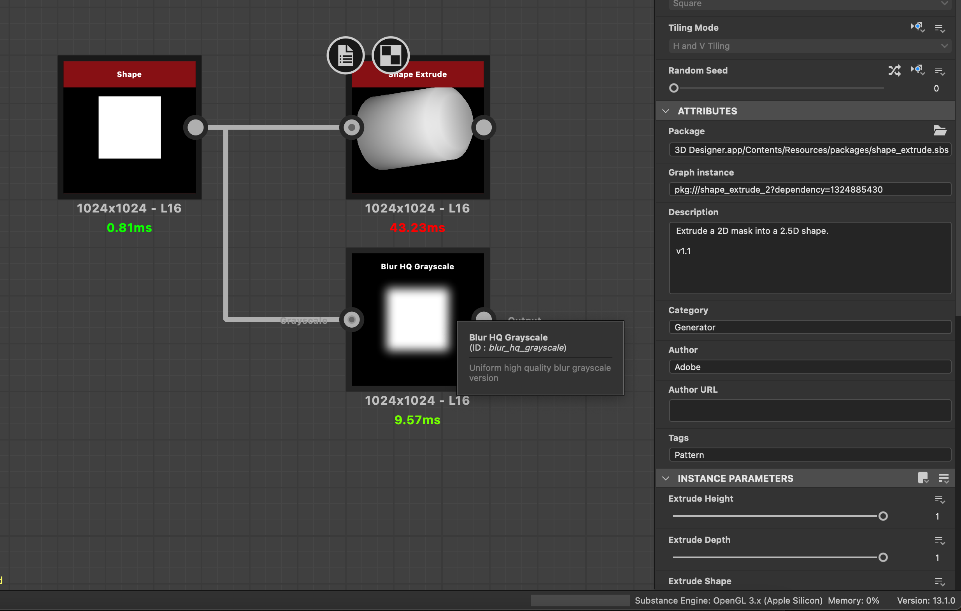Open the Extrude Depth options menu icon
Image resolution: width=961 pixels, height=611 pixels.
(940, 540)
